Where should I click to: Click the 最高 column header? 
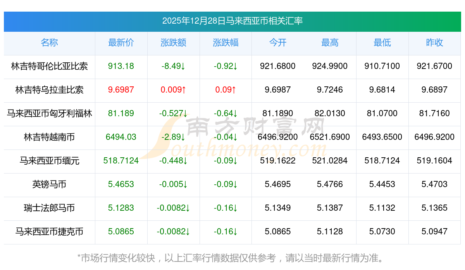(330, 43)
